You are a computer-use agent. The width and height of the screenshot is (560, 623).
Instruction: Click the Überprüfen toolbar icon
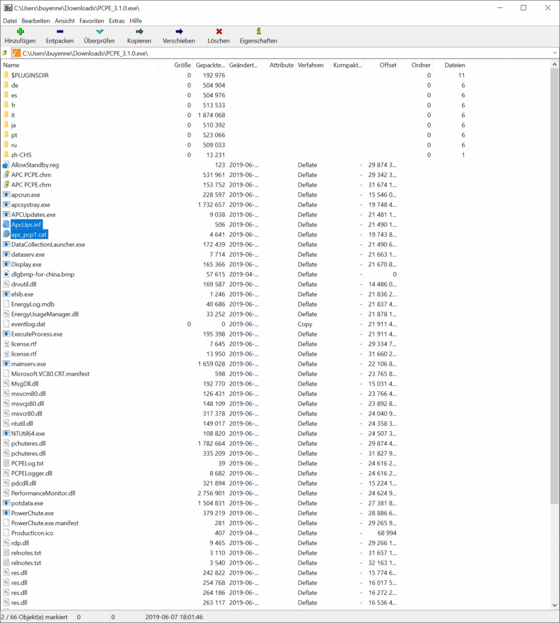point(100,32)
